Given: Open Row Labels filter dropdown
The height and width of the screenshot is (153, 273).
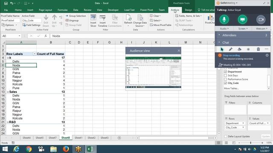Looking at the screenshot, I should [x=35, y=54].
